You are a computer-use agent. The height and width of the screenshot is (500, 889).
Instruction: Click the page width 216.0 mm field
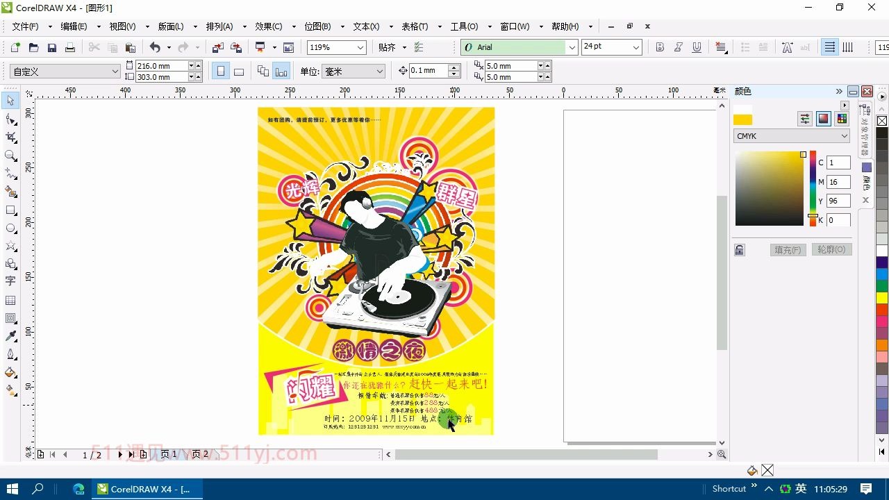[x=163, y=65]
